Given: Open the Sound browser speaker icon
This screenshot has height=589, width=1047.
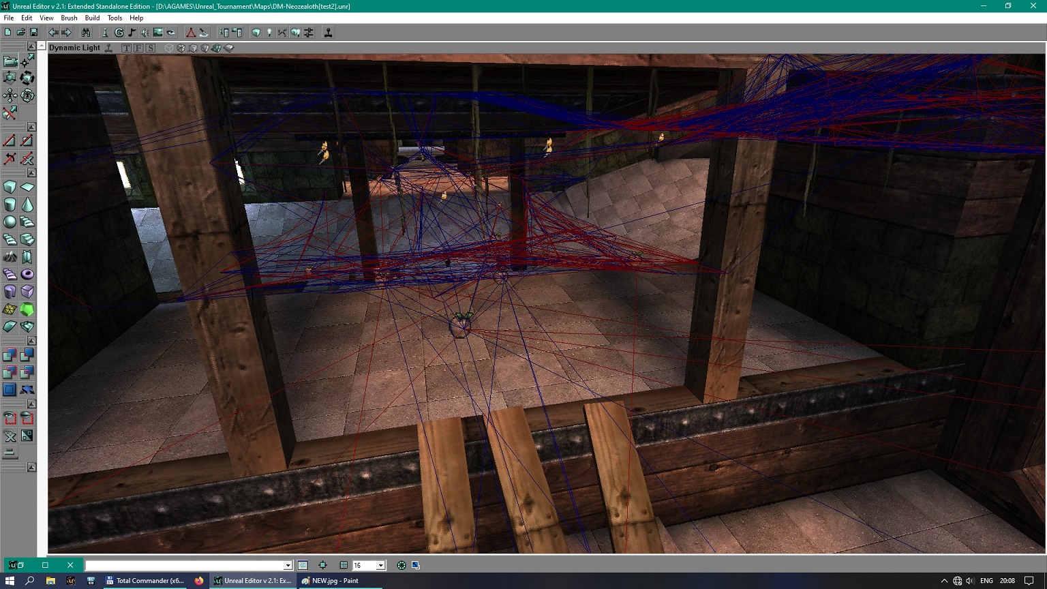Looking at the screenshot, I should [x=145, y=32].
